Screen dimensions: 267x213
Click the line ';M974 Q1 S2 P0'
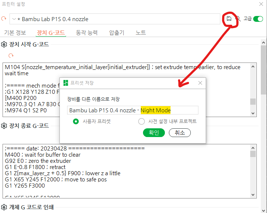point(26,110)
